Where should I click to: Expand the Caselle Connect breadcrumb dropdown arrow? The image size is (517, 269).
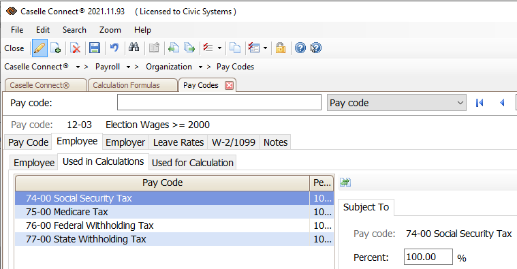tap(78, 67)
